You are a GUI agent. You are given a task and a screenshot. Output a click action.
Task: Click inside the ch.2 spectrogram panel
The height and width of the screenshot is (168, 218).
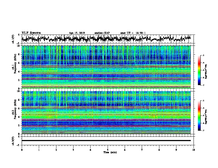click(x=106, y=113)
